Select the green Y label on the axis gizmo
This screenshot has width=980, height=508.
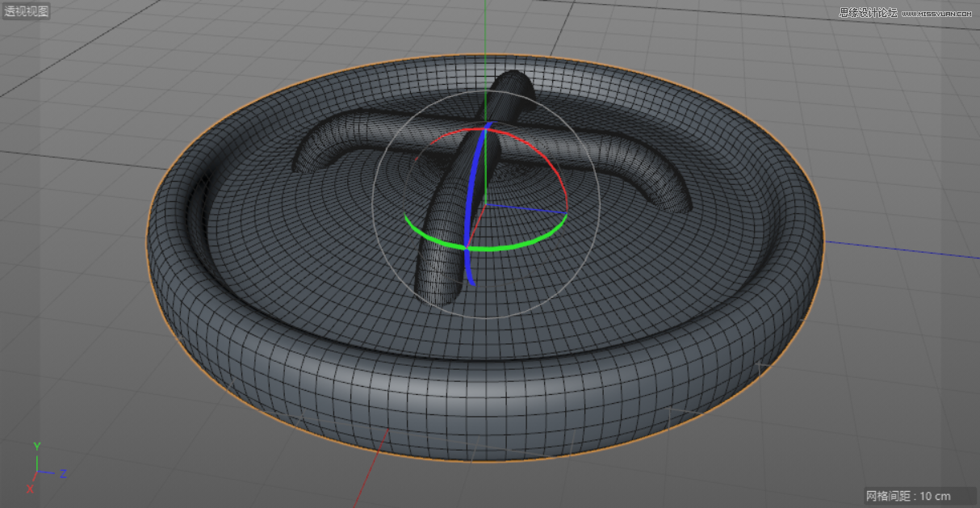click(x=36, y=444)
